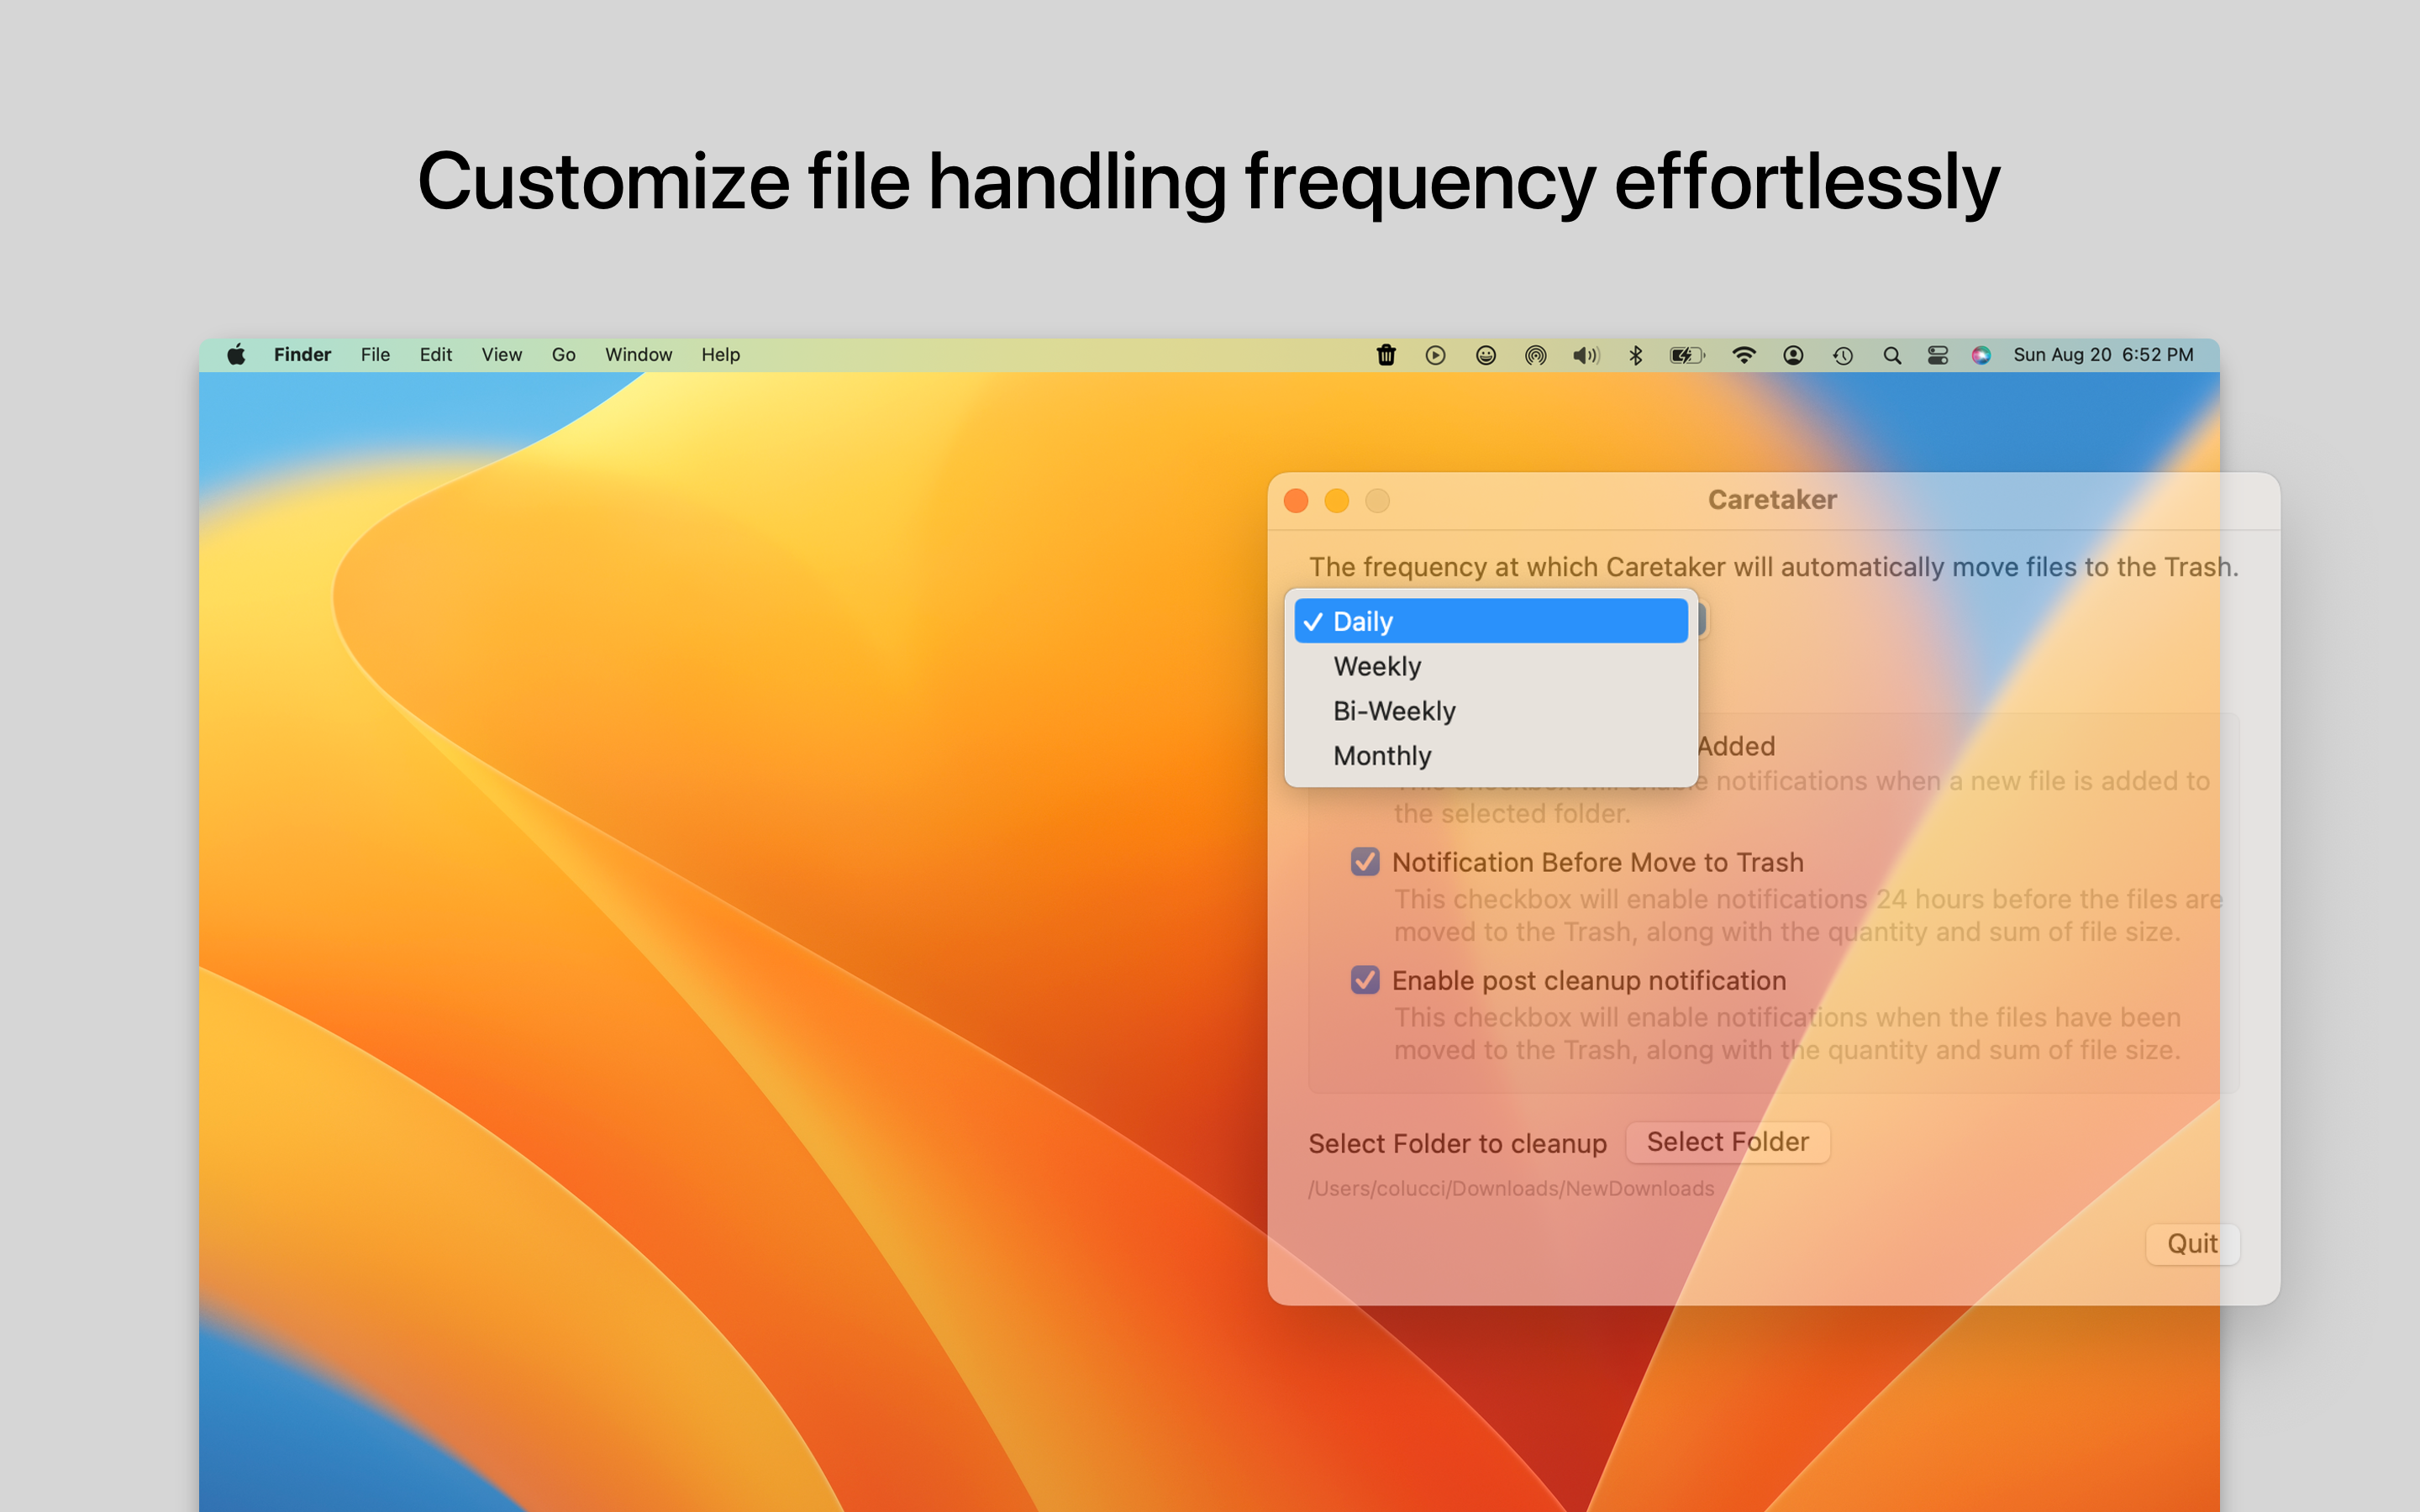Viewport: 2420px width, 1512px height.
Task: Open the Finder menu
Action: coord(302,355)
